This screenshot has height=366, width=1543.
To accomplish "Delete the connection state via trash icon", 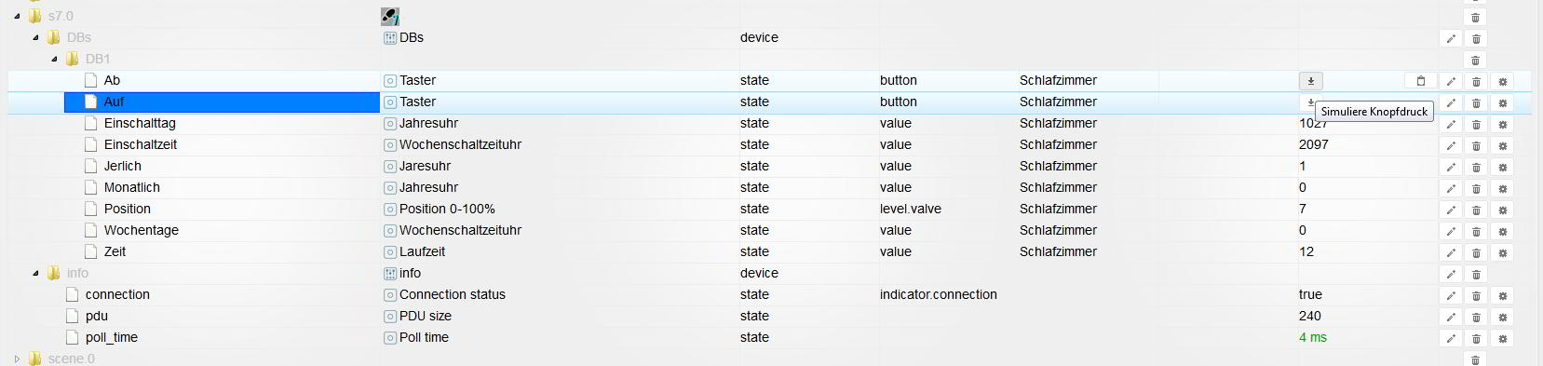I will pos(1476,295).
